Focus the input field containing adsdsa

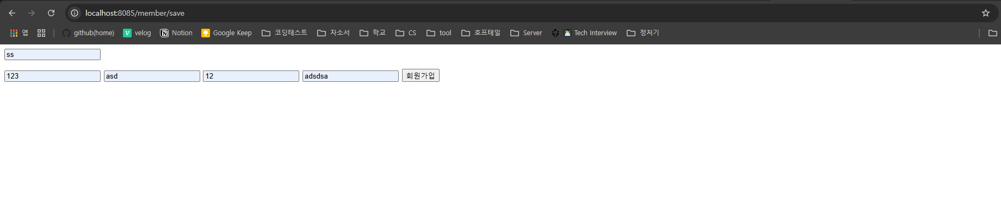tap(350, 76)
